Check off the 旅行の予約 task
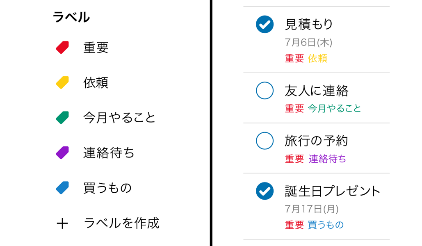This screenshot has width=422, height=246. (x=265, y=141)
